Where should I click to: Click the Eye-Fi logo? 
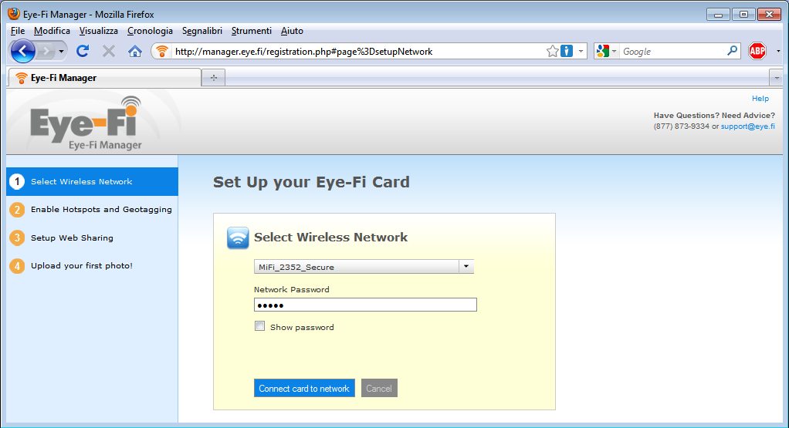(x=86, y=123)
